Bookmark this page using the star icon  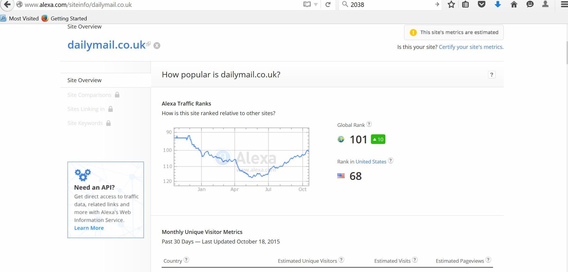click(x=451, y=4)
